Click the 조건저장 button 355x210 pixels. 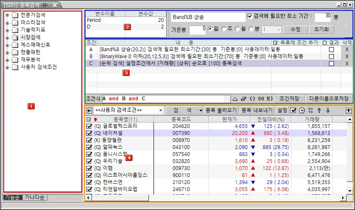(x=289, y=99)
